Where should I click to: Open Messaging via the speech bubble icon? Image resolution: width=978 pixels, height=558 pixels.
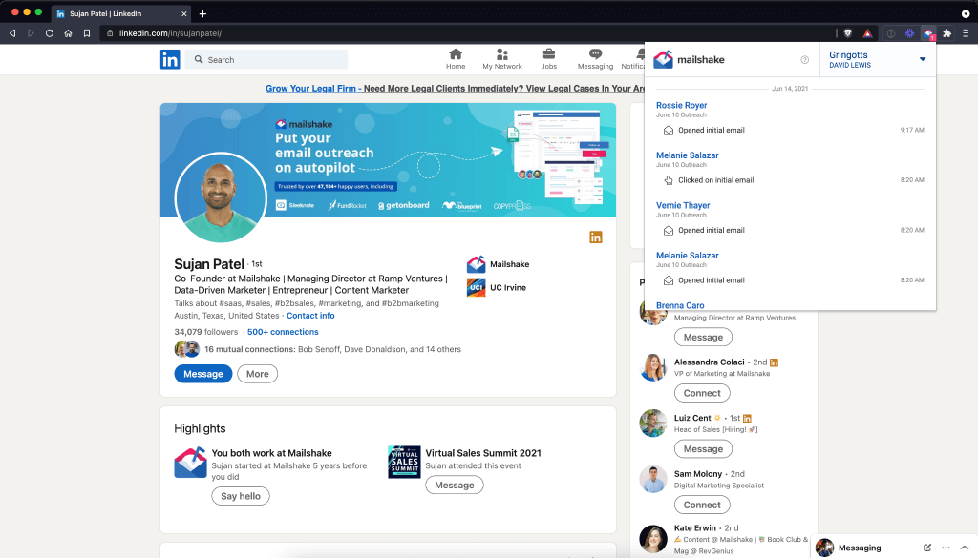595,59
